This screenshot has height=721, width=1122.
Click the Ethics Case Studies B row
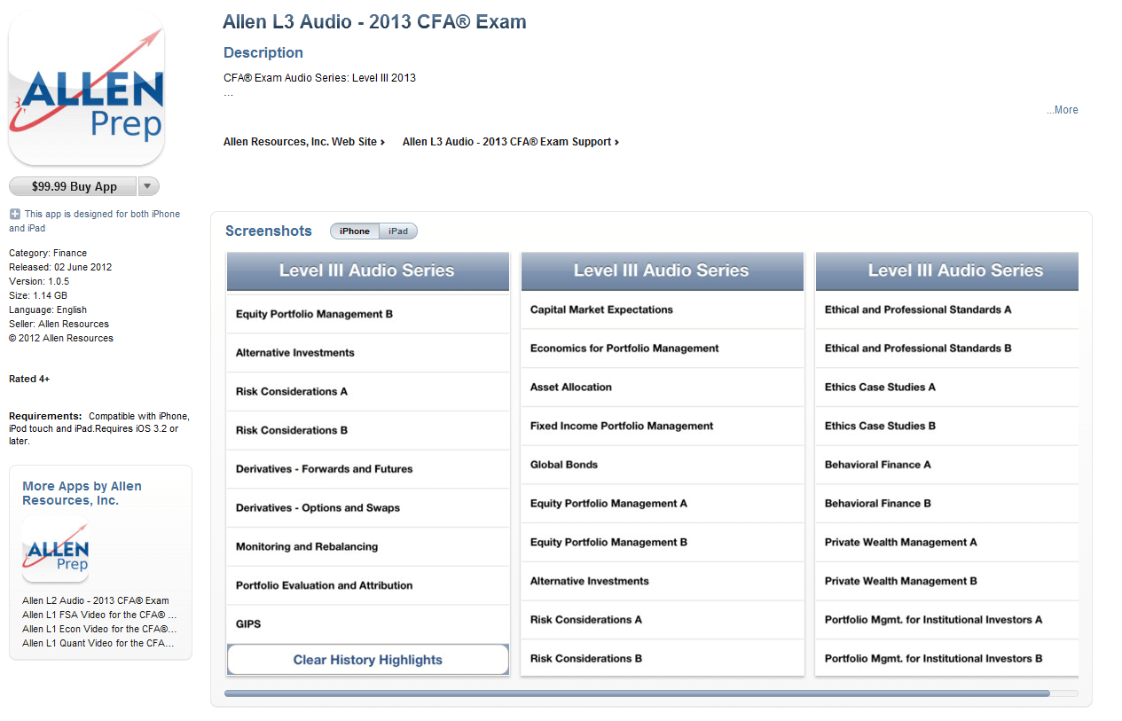coord(947,427)
